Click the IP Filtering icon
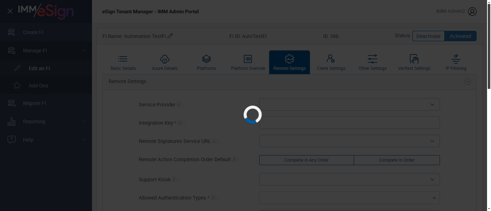 pyautogui.click(x=456, y=59)
